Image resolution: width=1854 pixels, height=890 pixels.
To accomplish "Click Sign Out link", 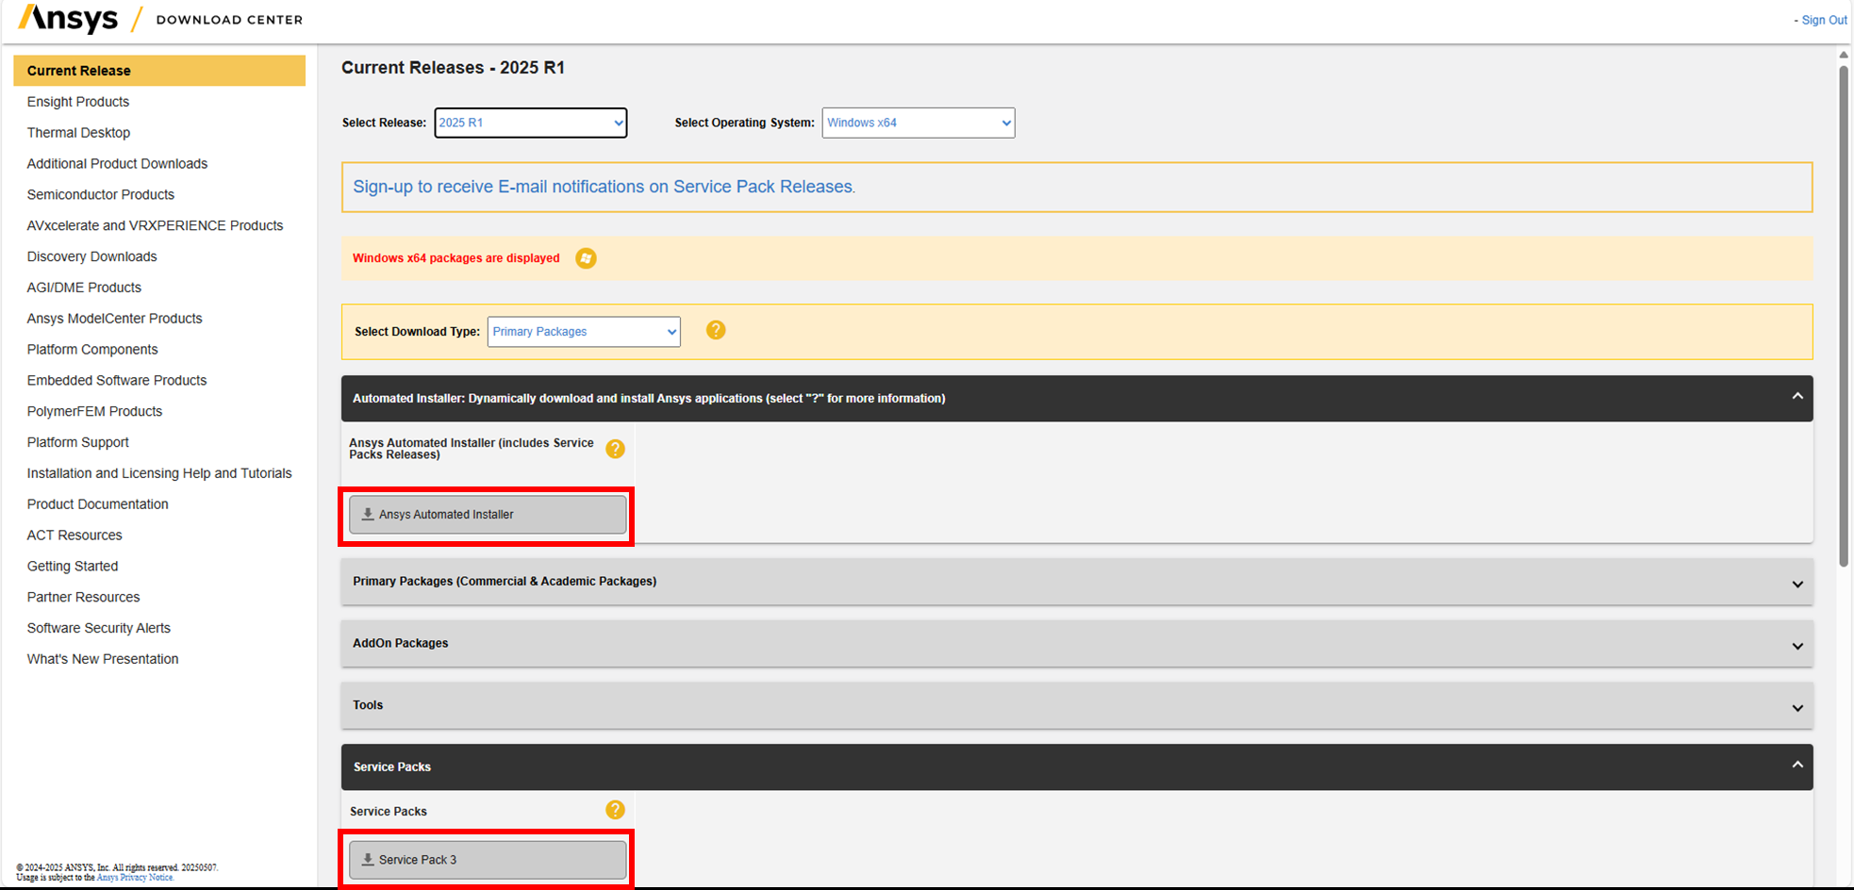I will click(1824, 20).
